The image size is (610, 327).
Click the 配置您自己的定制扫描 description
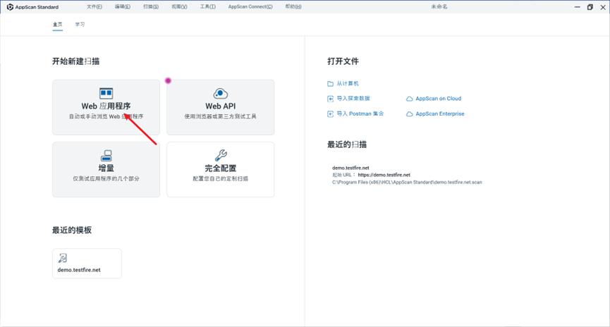[221, 178]
